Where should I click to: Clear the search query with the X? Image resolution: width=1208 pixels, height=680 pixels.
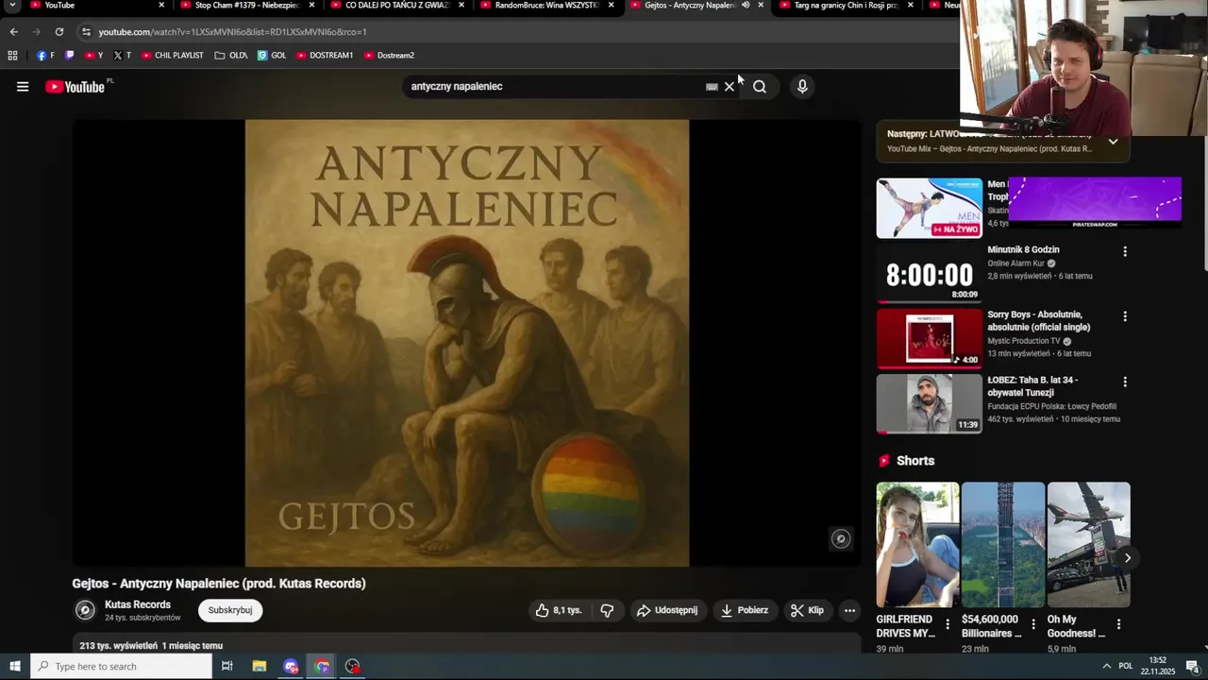[730, 87]
